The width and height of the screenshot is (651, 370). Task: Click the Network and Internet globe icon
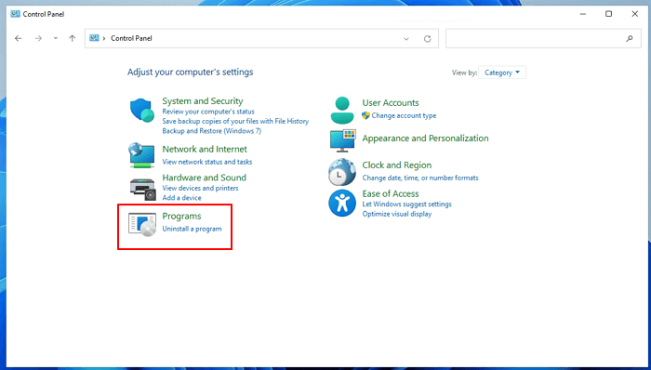coord(141,155)
